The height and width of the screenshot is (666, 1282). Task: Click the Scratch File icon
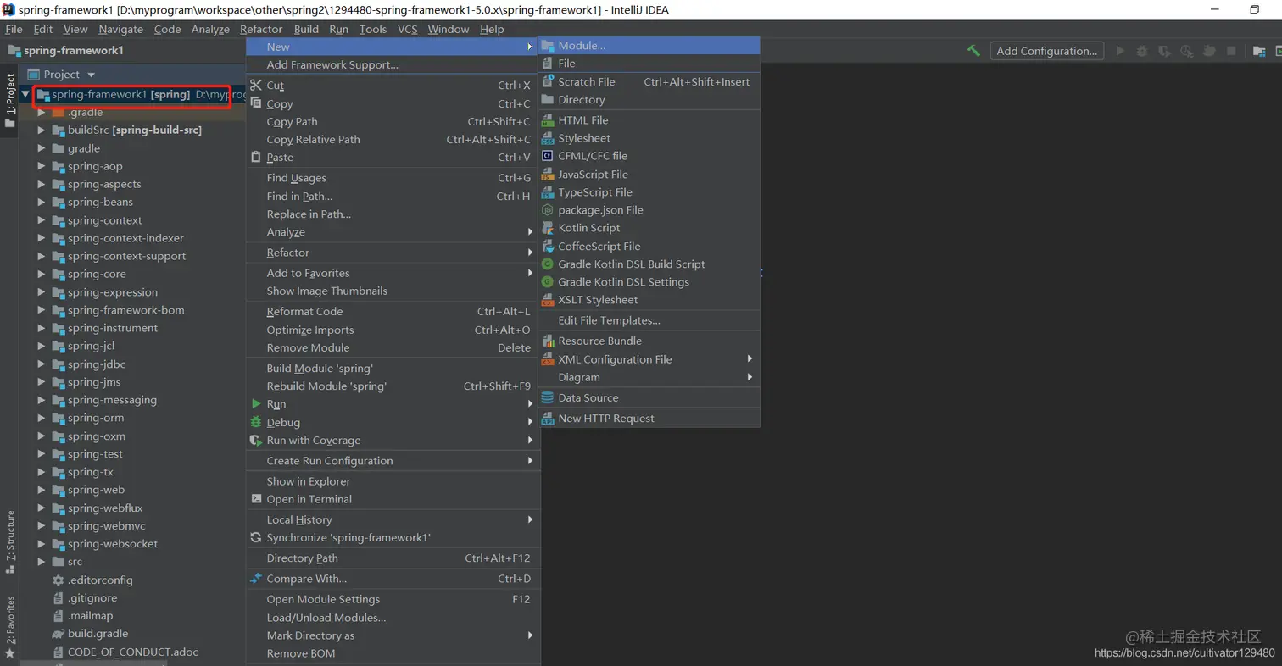548,81
